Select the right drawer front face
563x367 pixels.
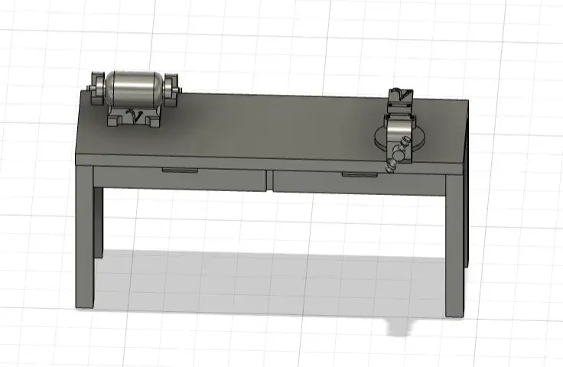pos(359,183)
